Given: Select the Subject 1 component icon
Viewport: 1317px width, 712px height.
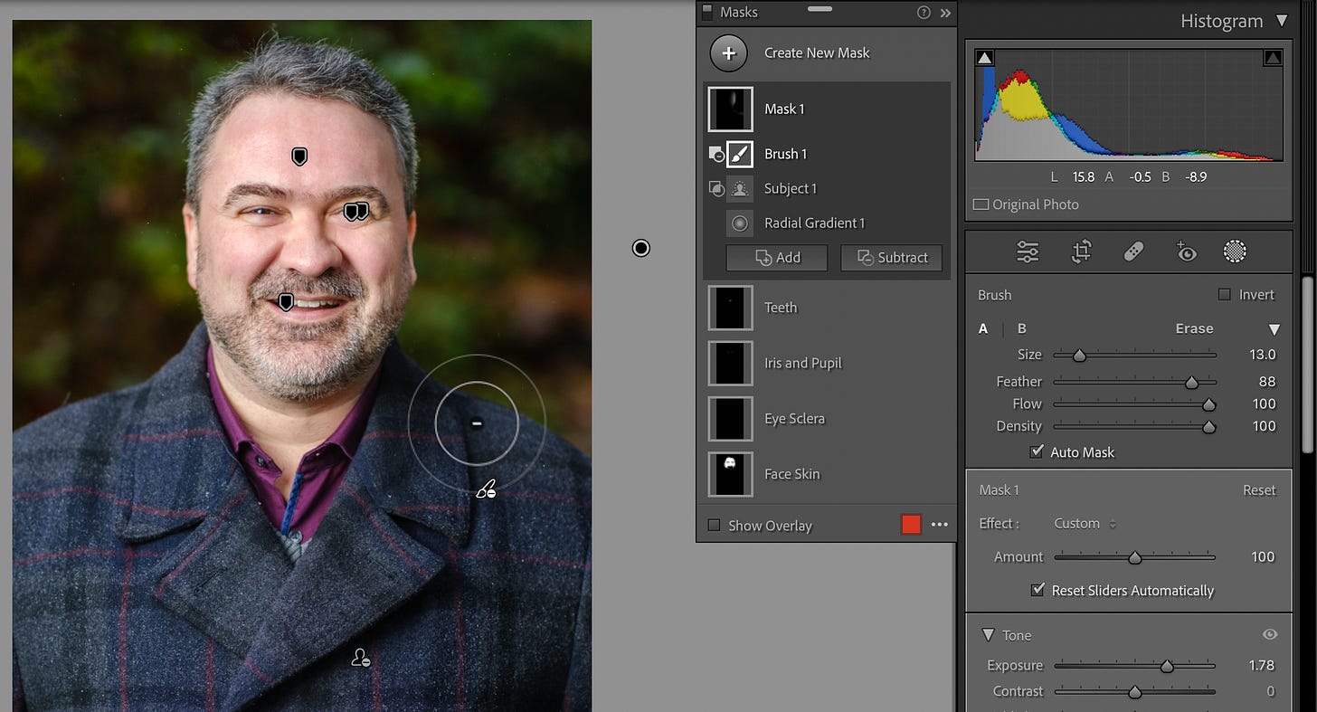Looking at the screenshot, I should pyautogui.click(x=739, y=188).
